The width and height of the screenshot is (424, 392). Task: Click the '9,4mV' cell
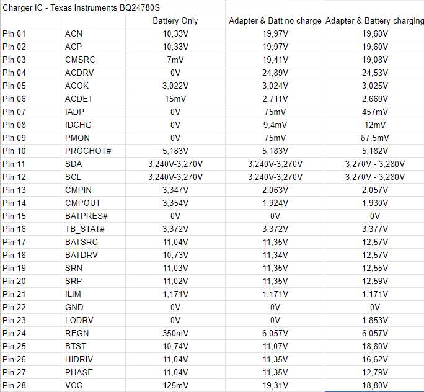[x=275, y=125]
